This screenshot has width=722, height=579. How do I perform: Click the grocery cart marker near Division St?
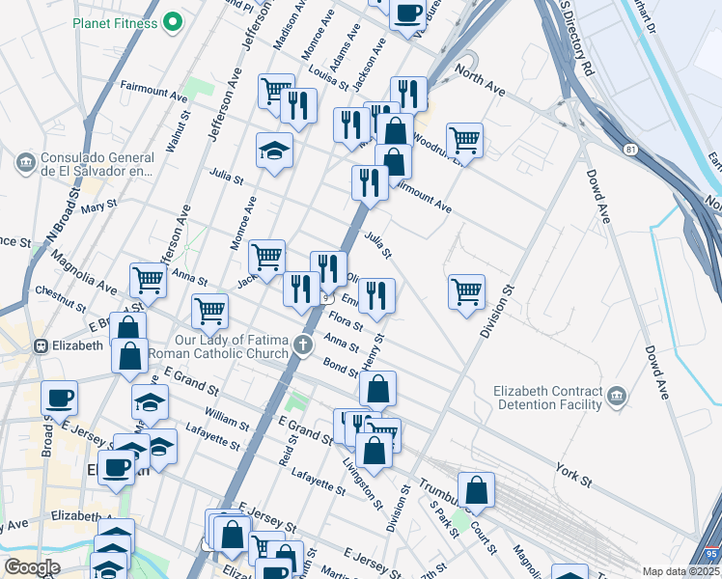[466, 296]
